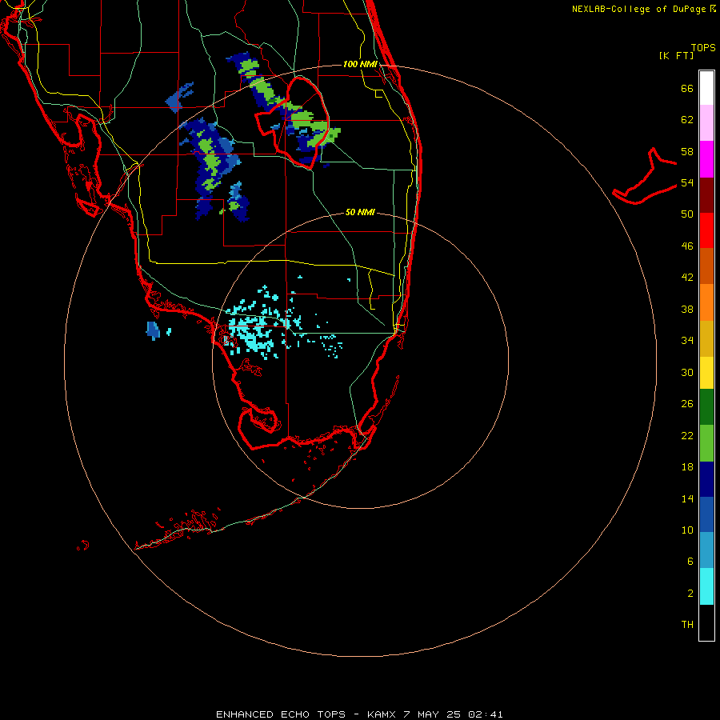Image resolution: width=720 pixels, height=720 pixels.
Task: Click the 18 legend value
Action: coord(687,467)
